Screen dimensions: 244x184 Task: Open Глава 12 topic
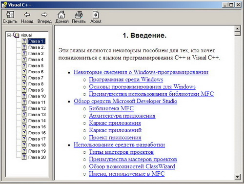point(37,108)
